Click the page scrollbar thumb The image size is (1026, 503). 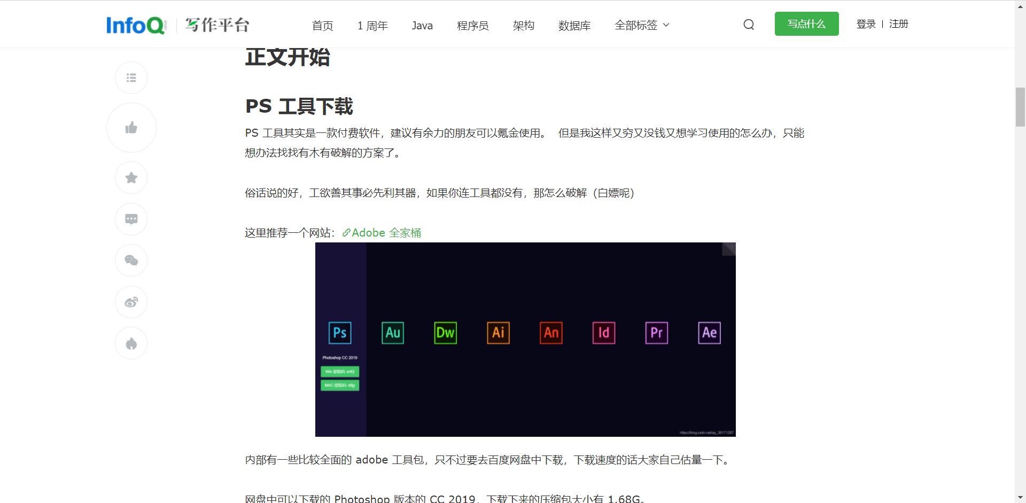(1020, 107)
